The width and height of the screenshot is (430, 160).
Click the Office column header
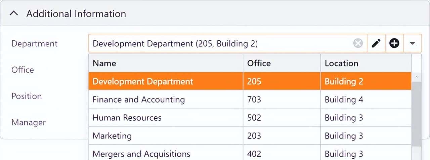click(259, 63)
